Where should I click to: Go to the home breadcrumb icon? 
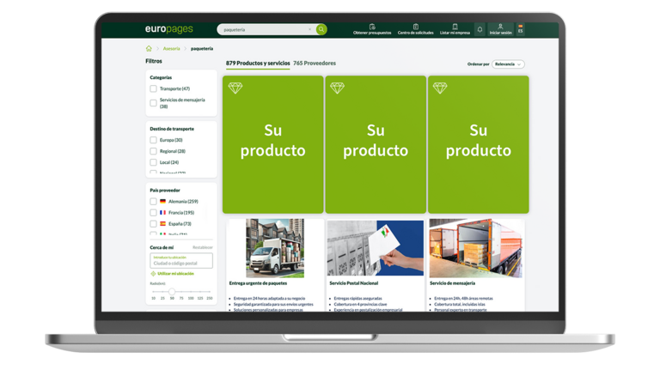[149, 49]
